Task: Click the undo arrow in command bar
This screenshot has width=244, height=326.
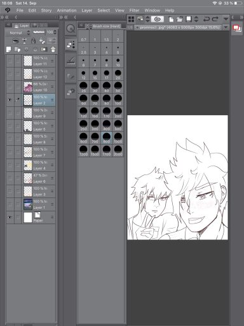Action: tap(206, 19)
